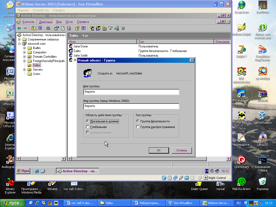Expand the Builtin folder node
Image resolution: width=276 pixels, height=207 pixels.
[25, 48]
